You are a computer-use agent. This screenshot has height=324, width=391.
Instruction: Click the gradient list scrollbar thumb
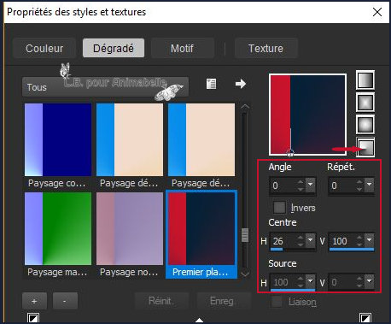click(x=245, y=235)
